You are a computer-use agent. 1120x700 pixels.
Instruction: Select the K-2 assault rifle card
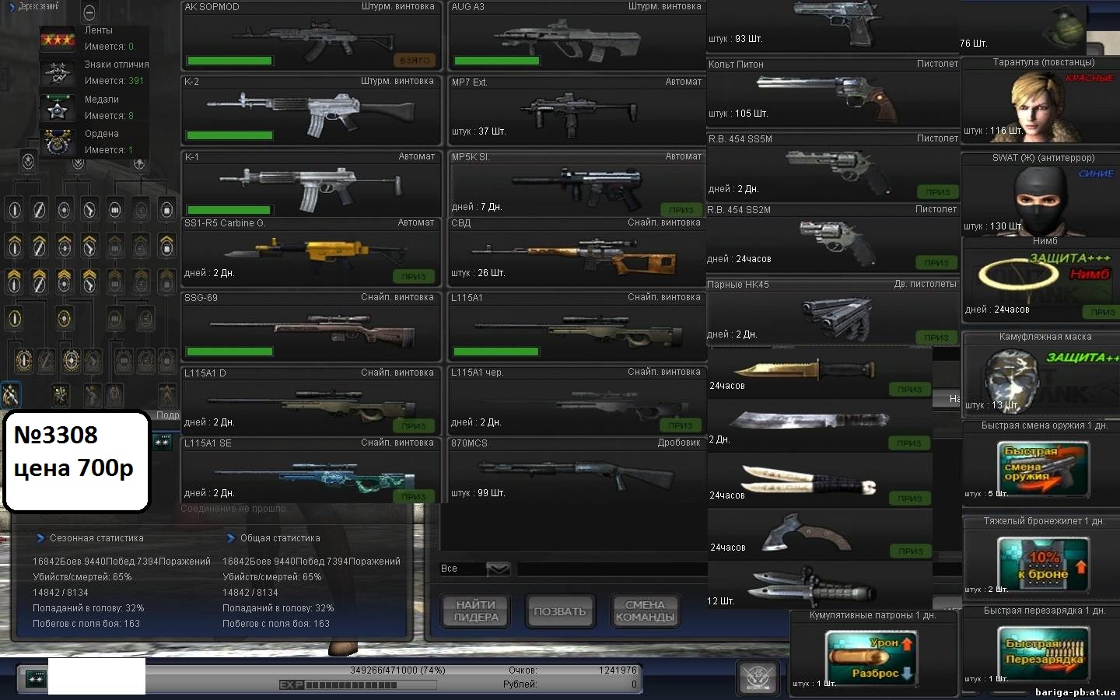click(x=311, y=110)
